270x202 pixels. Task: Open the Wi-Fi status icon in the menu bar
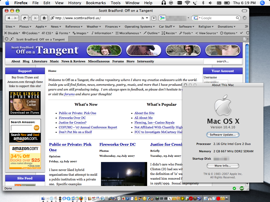[187, 3]
